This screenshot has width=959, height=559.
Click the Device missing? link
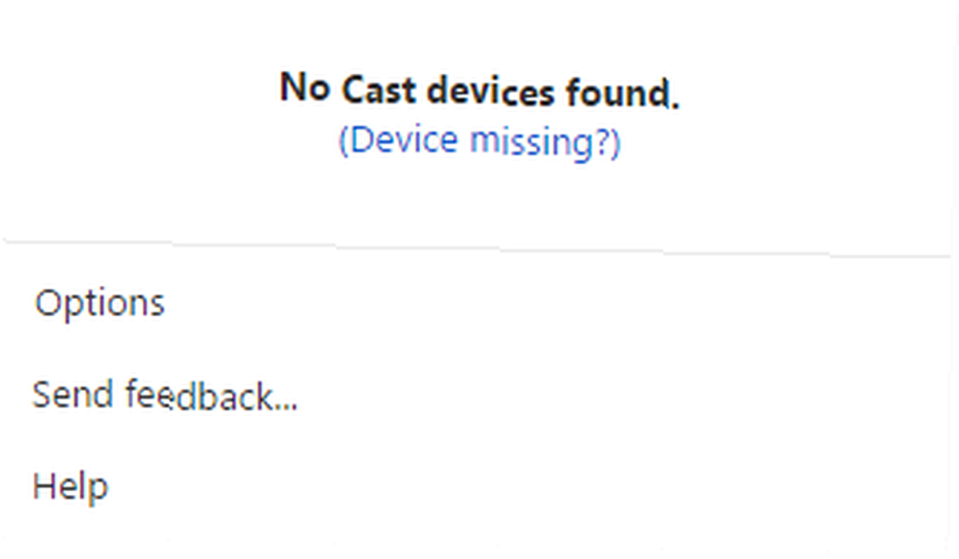(x=479, y=141)
